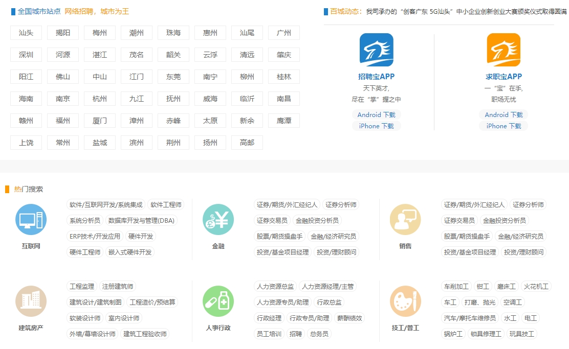This screenshot has height=349, width=569.
Task: Open the 技工/普工 palette icon
Action: pyautogui.click(x=405, y=301)
